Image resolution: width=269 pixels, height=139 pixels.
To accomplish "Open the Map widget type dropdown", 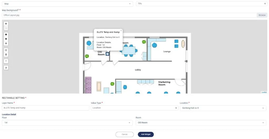I will [x=68, y=4].
